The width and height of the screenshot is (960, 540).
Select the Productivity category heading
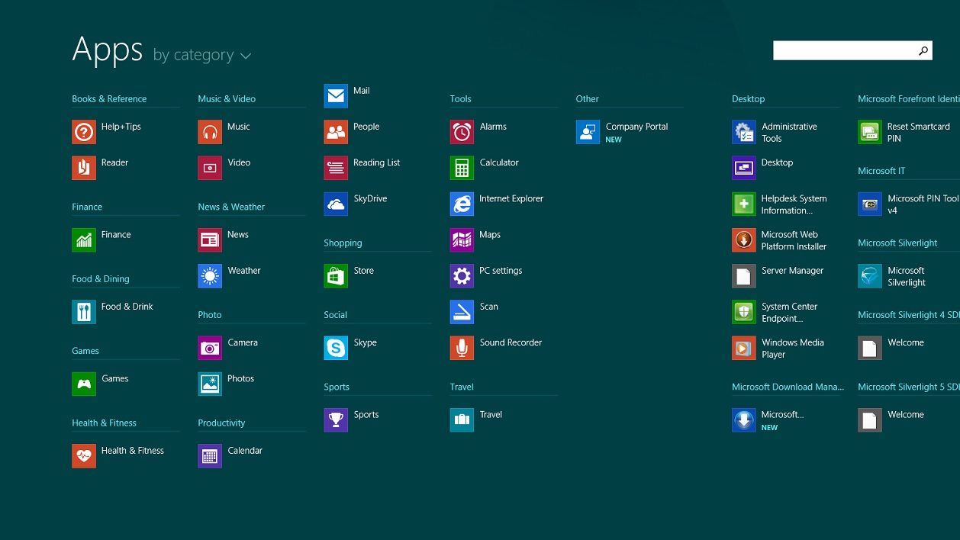(221, 423)
